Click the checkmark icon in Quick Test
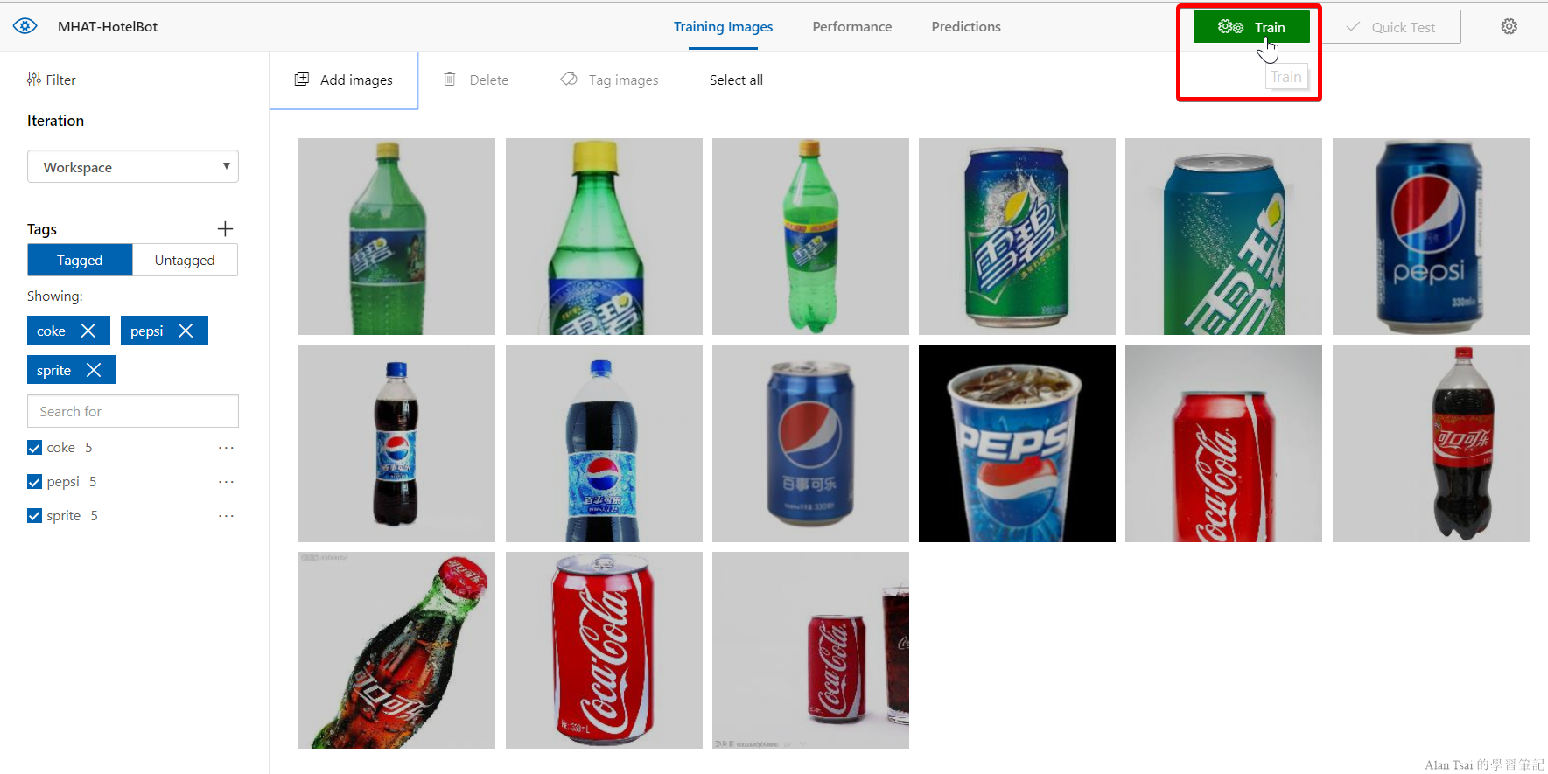 point(1353,27)
